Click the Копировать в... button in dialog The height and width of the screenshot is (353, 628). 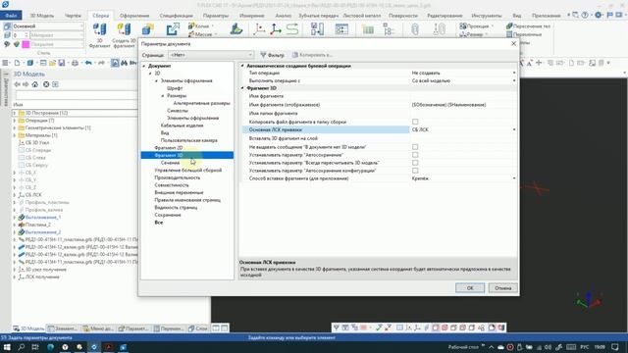point(312,55)
